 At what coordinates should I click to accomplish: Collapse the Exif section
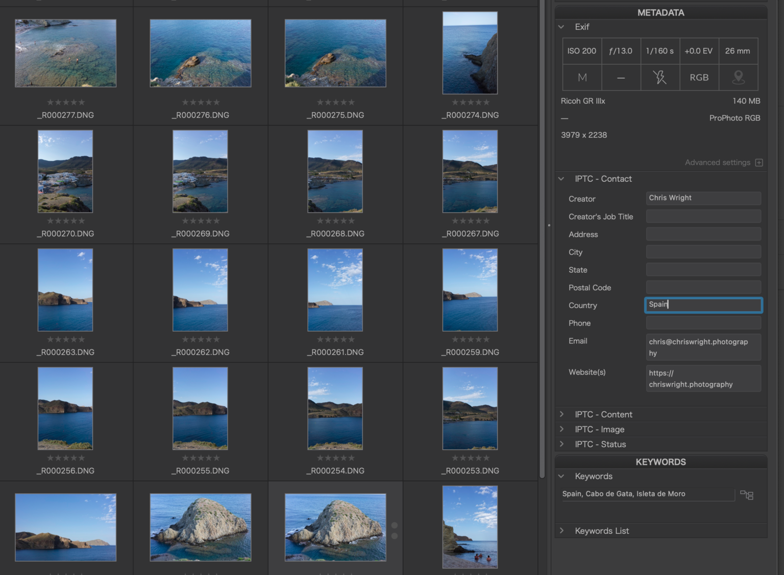pyautogui.click(x=561, y=27)
